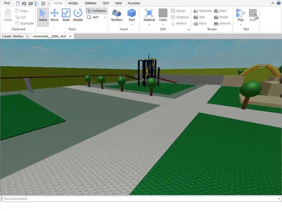Switch to the MODEL ribbon tab
The height and width of the screenshot is (211, 282).
pos(73,3)
